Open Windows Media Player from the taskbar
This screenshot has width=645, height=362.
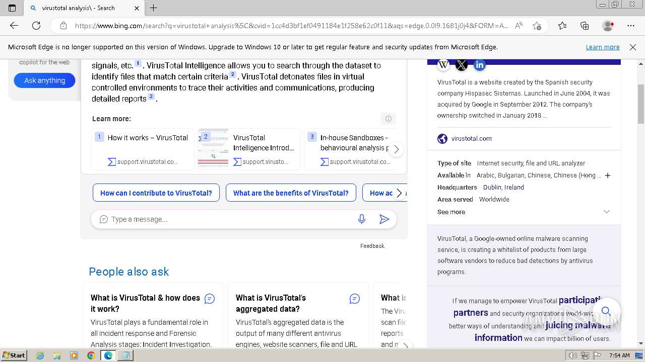(74, 355)
